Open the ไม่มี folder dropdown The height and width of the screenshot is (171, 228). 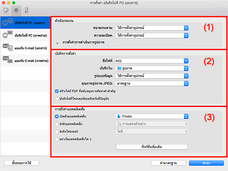152,131
